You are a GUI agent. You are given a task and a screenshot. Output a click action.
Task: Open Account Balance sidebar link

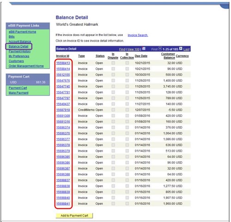point(20,42)
